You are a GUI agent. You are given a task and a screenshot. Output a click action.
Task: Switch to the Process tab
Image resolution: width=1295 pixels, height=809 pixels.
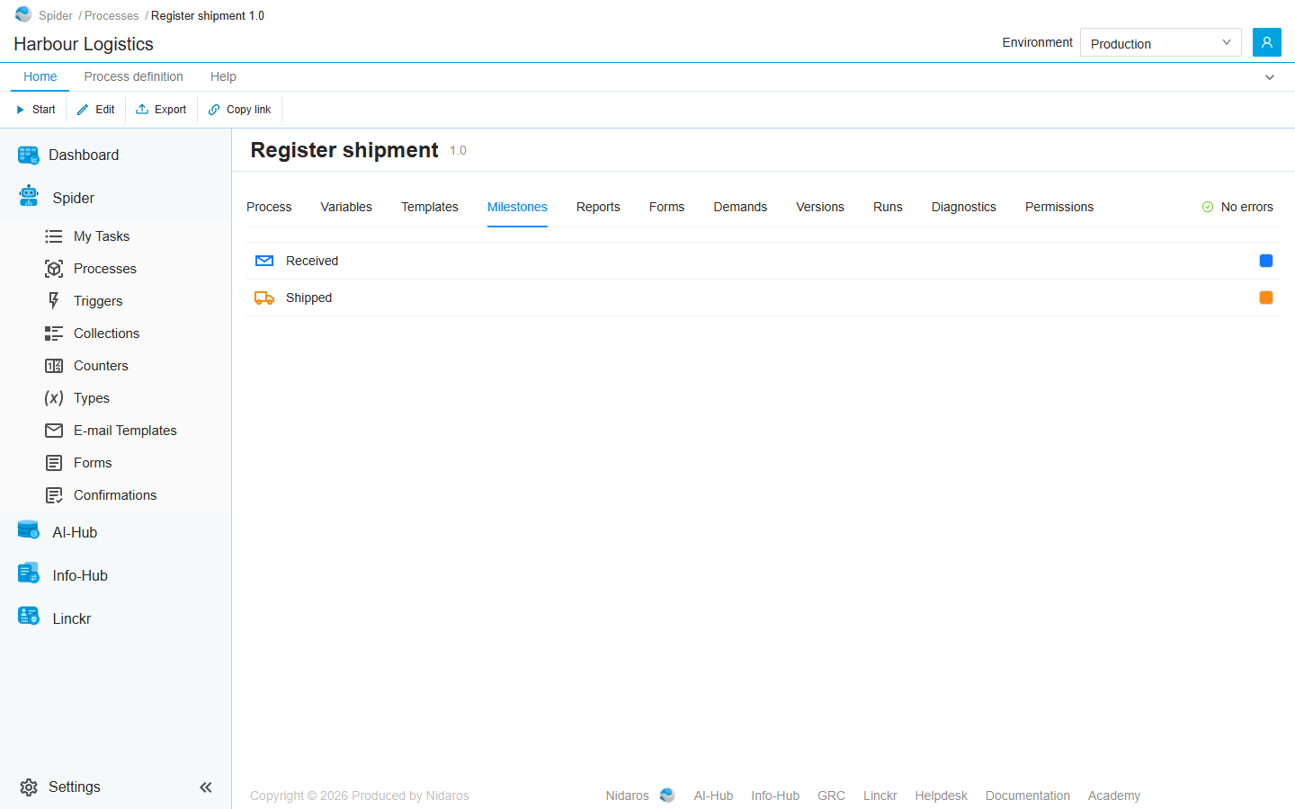269,207
